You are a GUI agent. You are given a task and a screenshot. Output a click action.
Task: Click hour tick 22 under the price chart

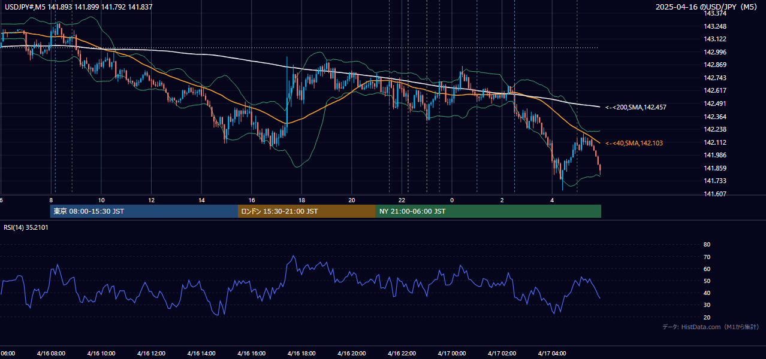402,200
